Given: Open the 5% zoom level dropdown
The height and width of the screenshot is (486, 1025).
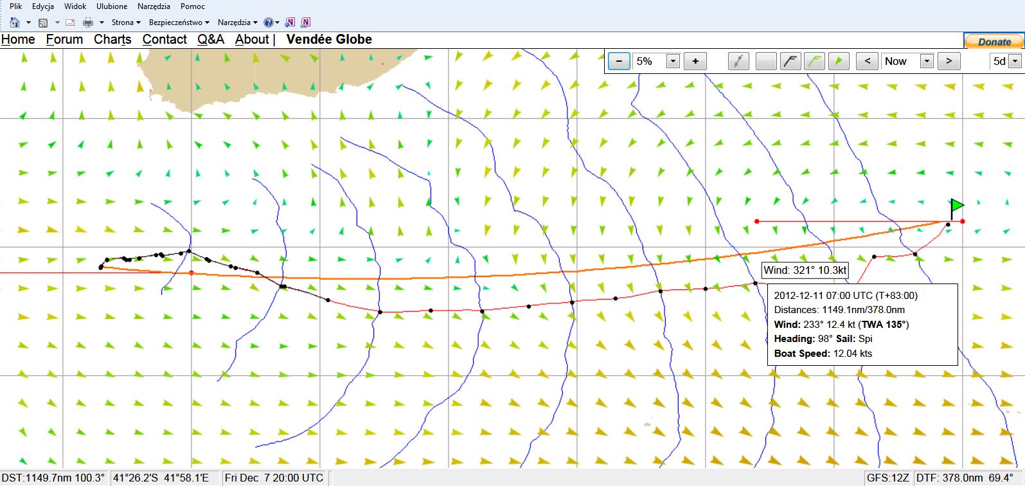Looking at the screenshot, I should tap(673, 62).
